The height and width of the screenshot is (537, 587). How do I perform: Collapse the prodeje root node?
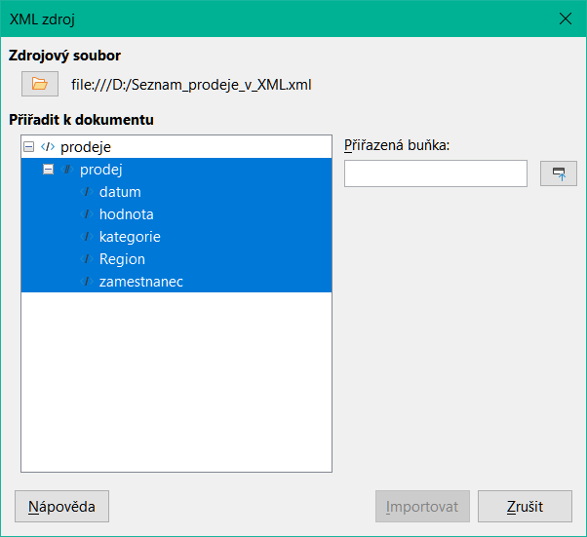[29, 147]
